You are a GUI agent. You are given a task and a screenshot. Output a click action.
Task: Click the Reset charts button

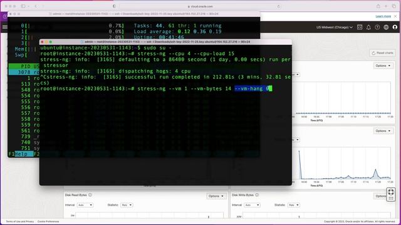click(x=382, y=52)
